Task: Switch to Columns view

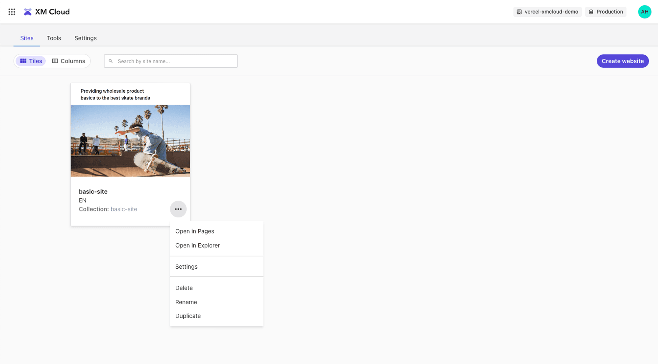Action: tap(68, 61)
